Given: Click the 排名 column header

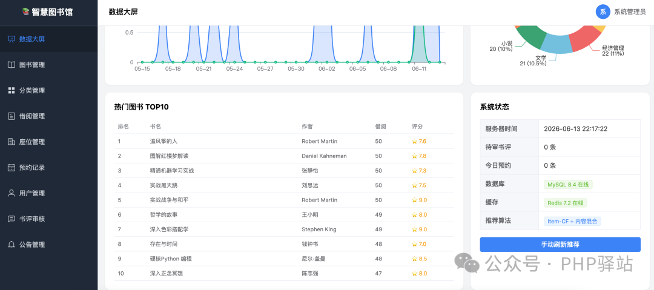Looking at the screenshot, I should [124, 127].
